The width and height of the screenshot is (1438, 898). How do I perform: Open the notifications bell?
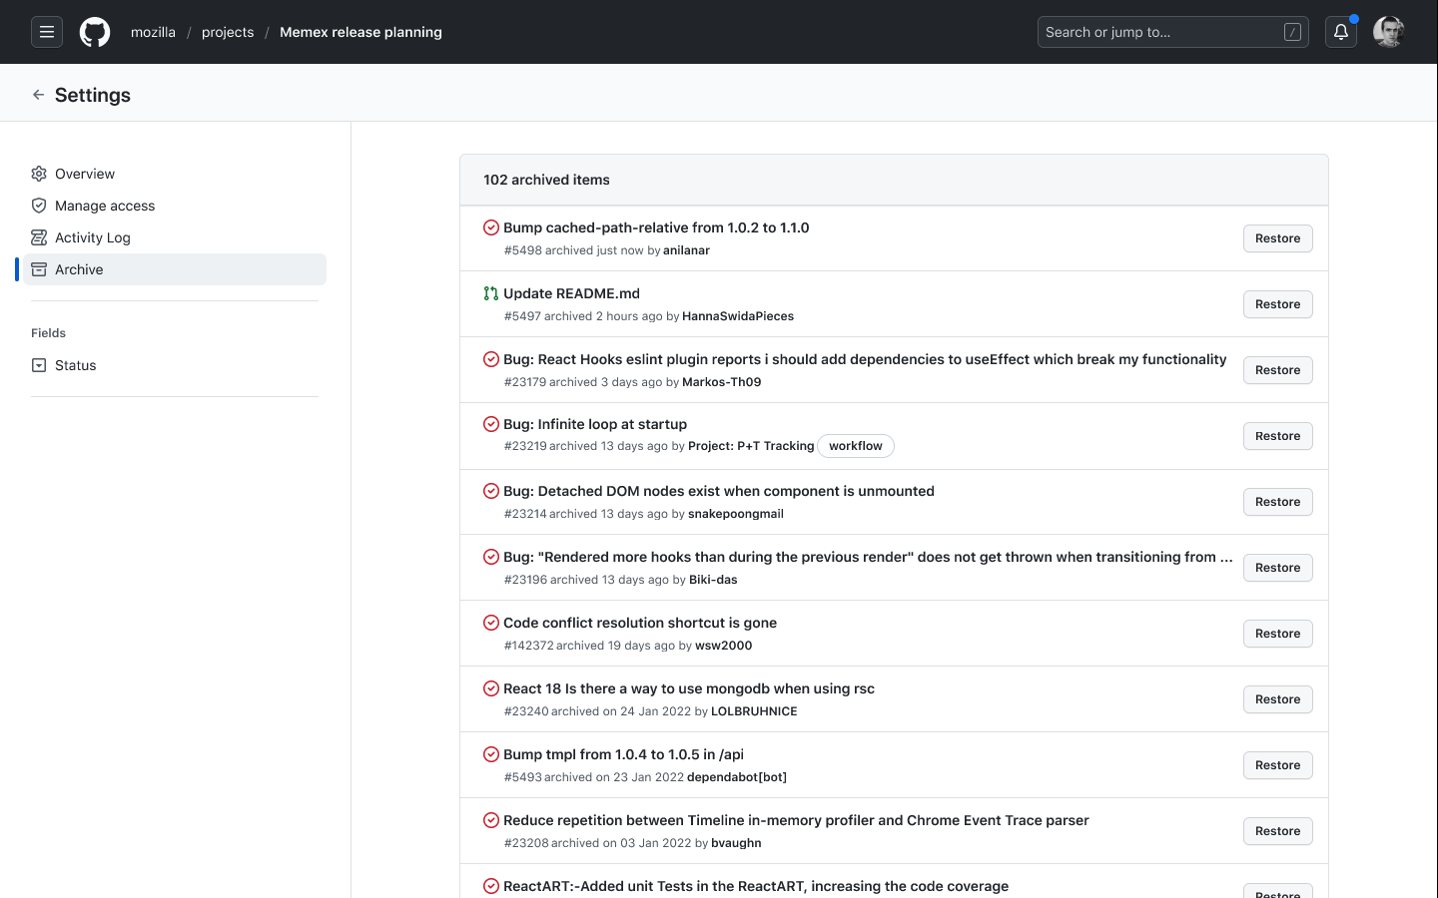pos(1341,32)
